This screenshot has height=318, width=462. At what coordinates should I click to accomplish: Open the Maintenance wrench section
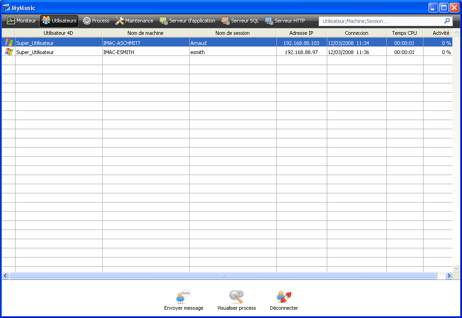(134, 21)
